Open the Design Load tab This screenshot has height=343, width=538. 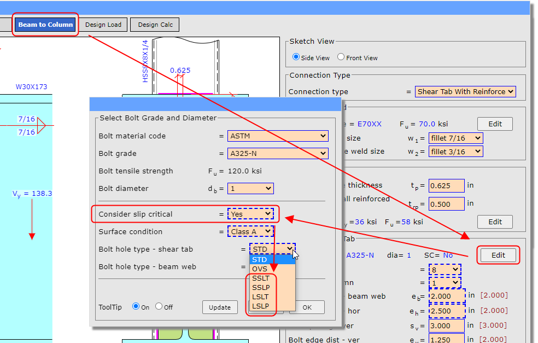(x=103, y=25)
